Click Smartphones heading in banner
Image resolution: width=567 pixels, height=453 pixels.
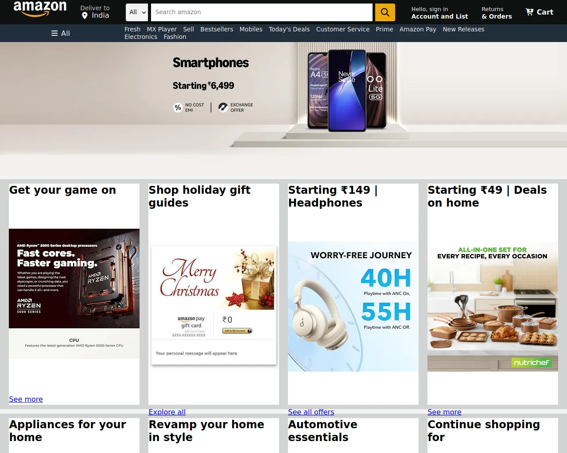[211, 63]
